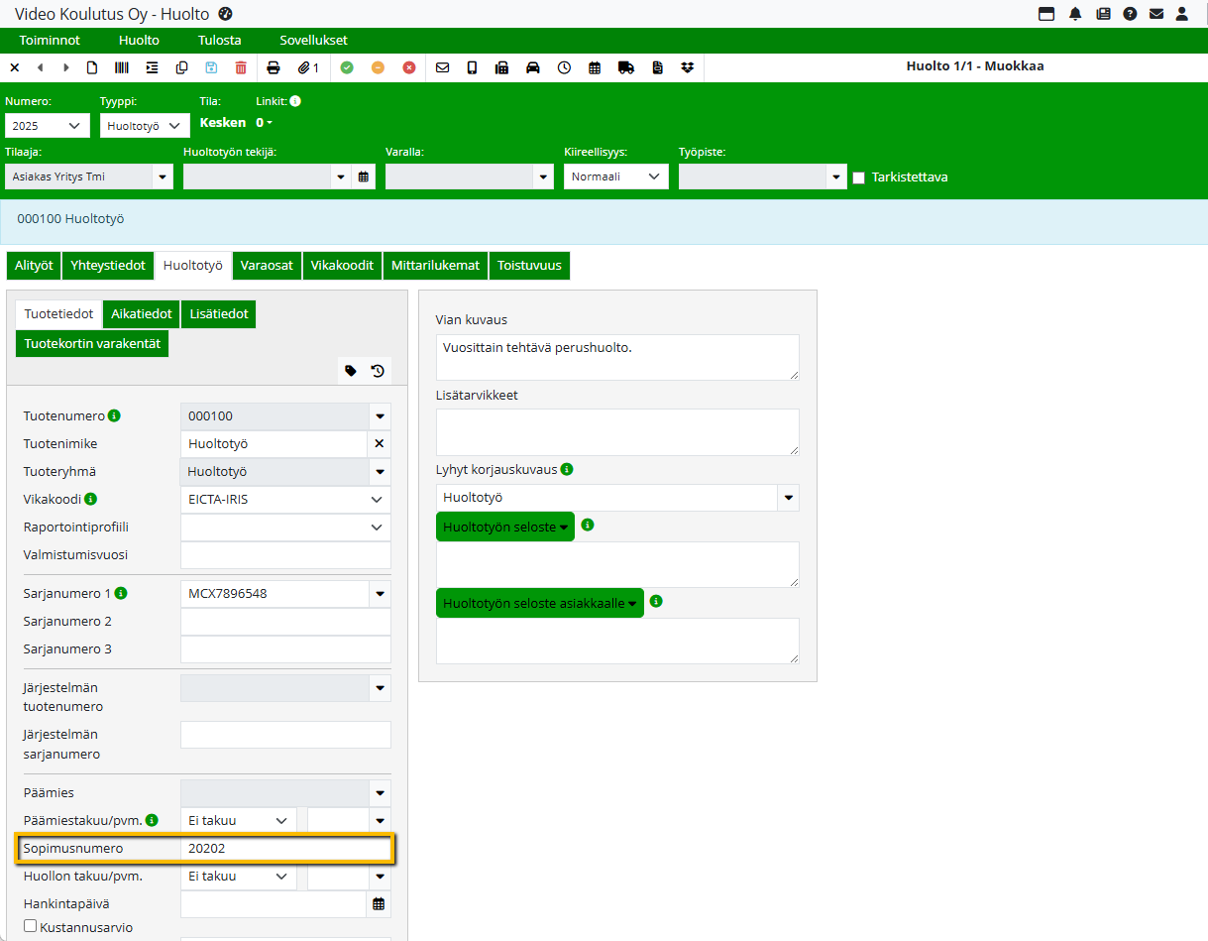Click the history clock icon above Tuotenumero
This screenshot has width=1208, height=941.
(x=378, y=371)
